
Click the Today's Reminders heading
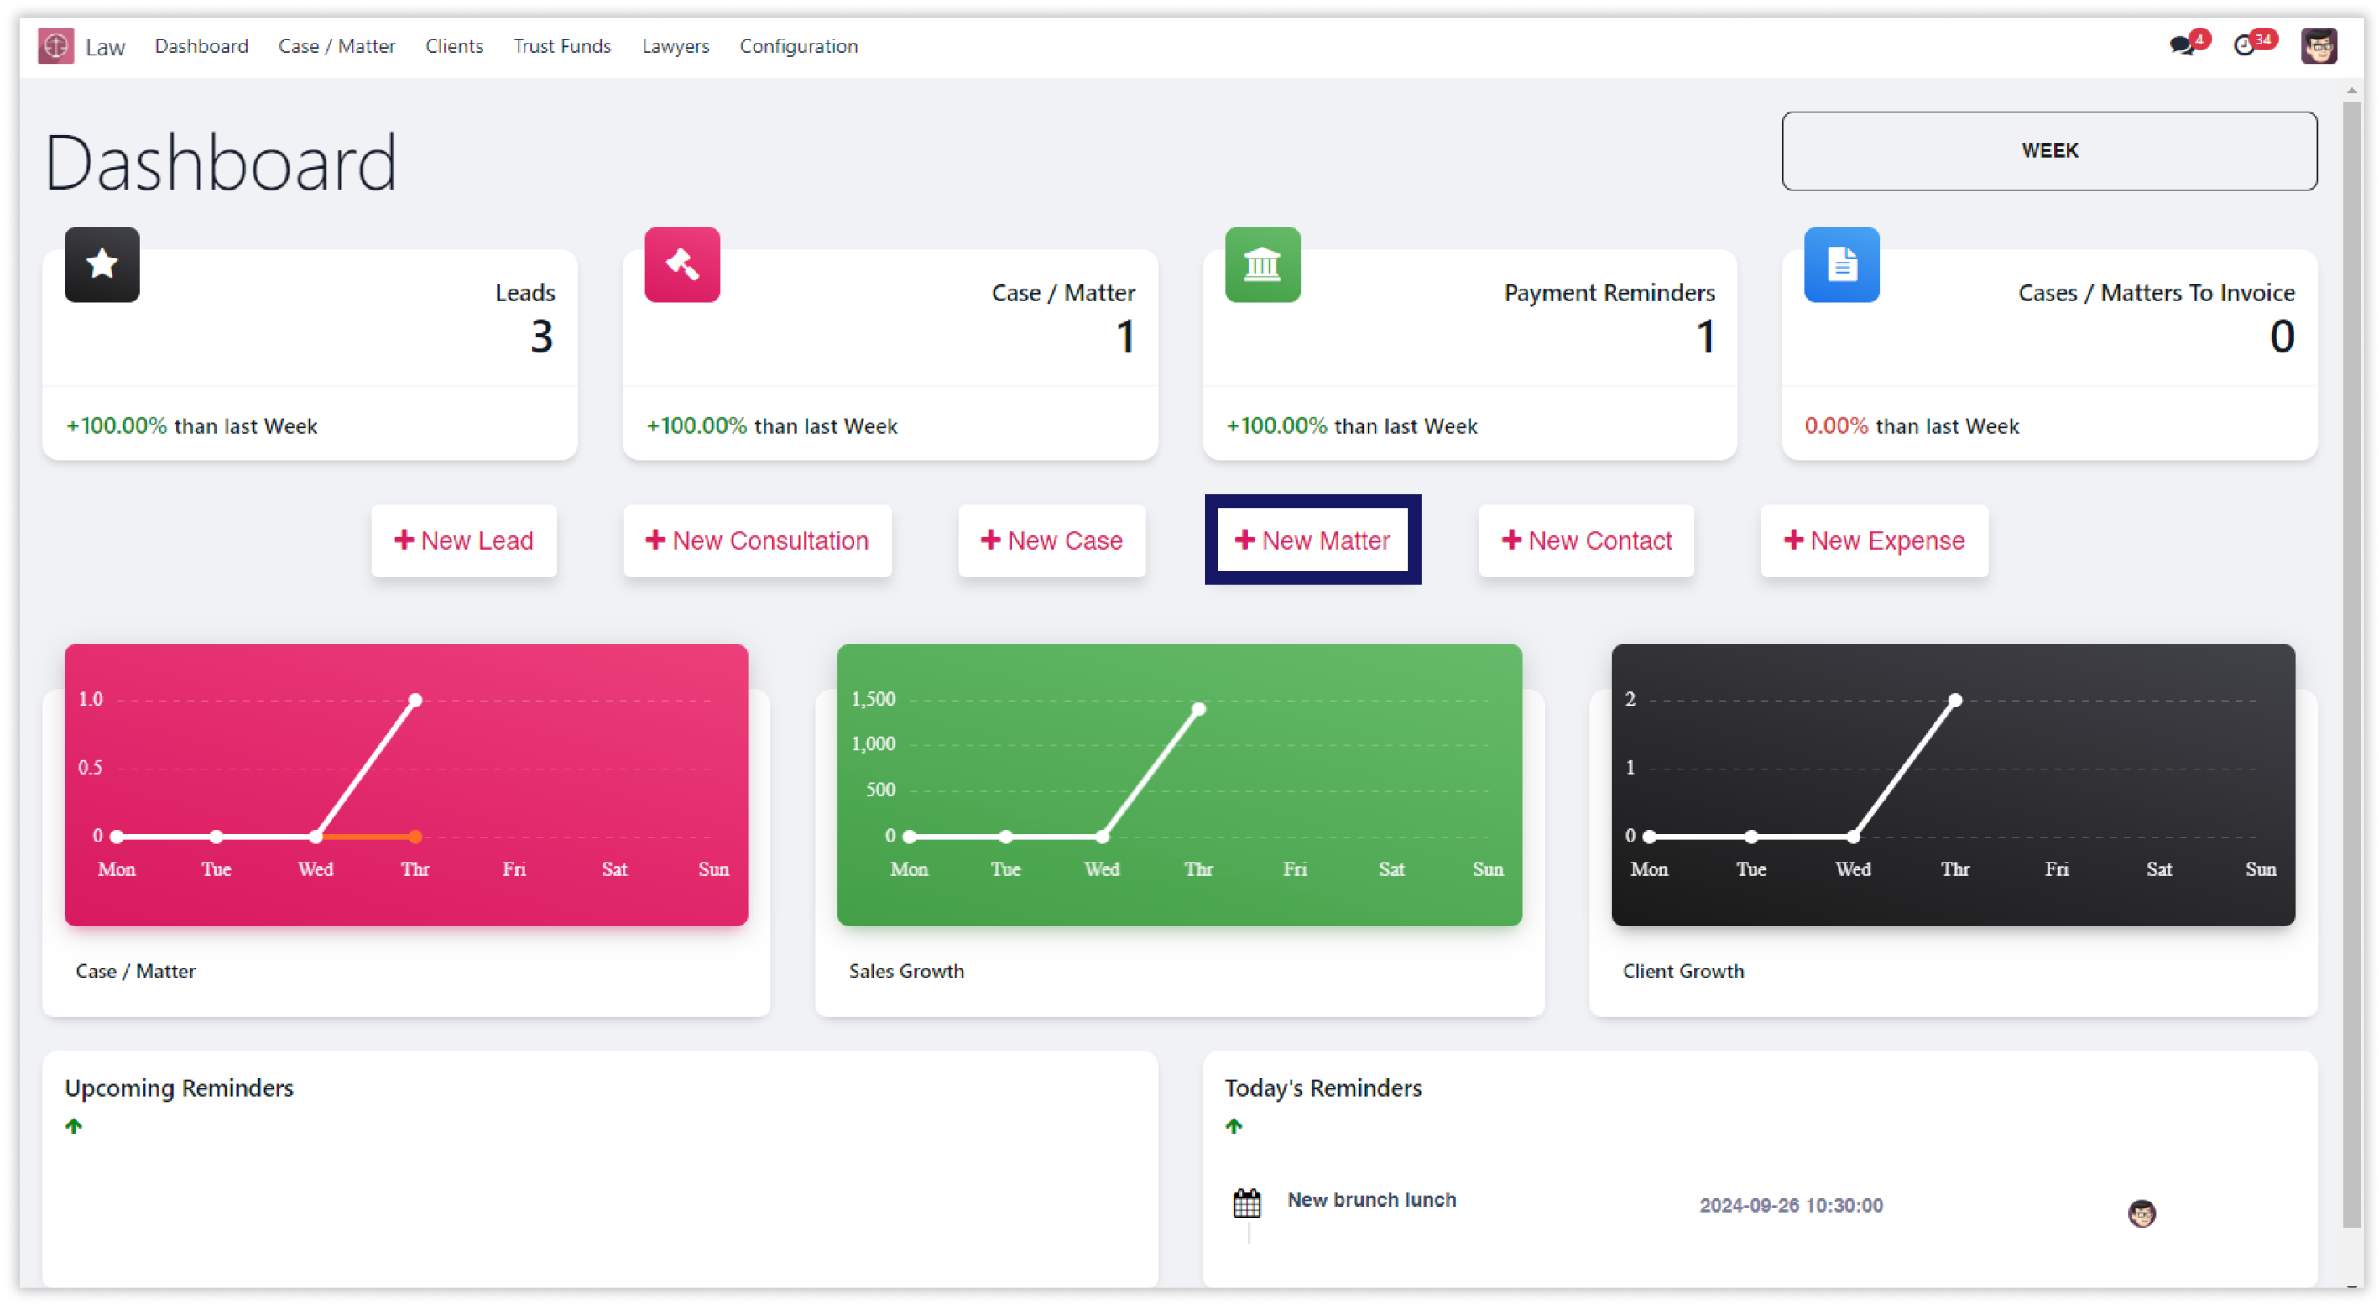[1323, 1088]
